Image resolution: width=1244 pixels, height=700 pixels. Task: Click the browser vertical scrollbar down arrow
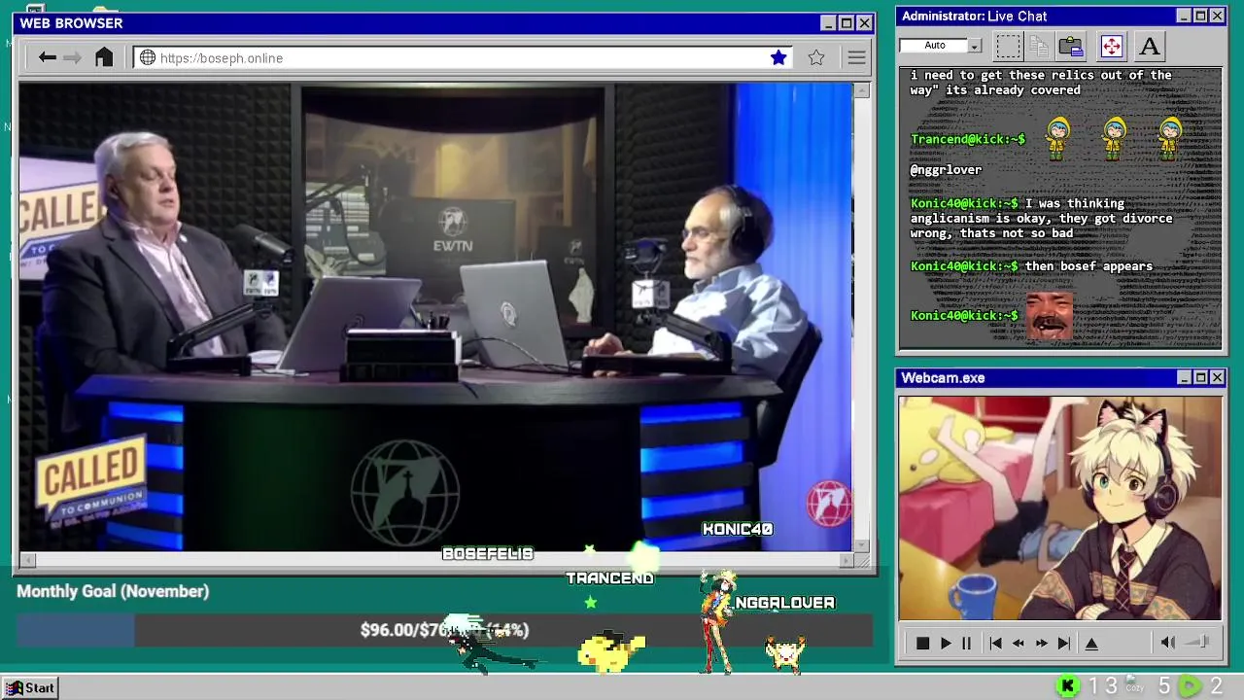[861, 545]
